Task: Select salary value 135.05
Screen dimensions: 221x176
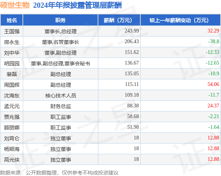Action: pos(132,73)
